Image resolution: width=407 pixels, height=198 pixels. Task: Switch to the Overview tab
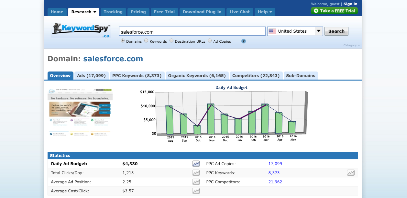point(60,76)
